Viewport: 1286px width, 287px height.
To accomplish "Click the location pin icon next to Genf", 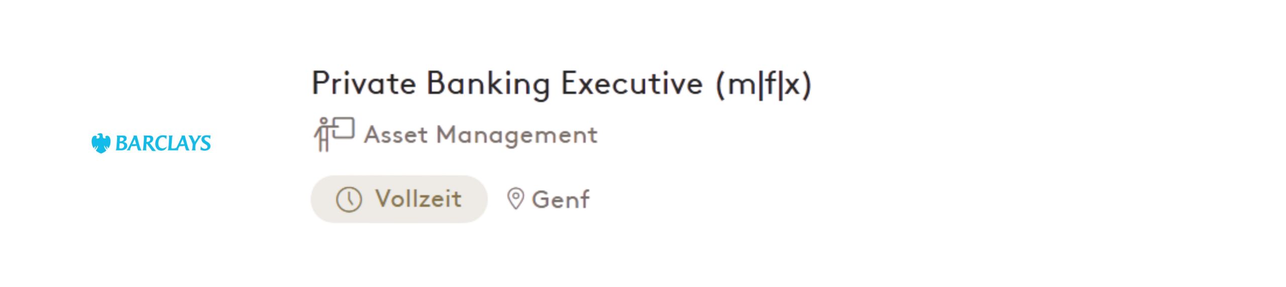I will pos(515,199).
